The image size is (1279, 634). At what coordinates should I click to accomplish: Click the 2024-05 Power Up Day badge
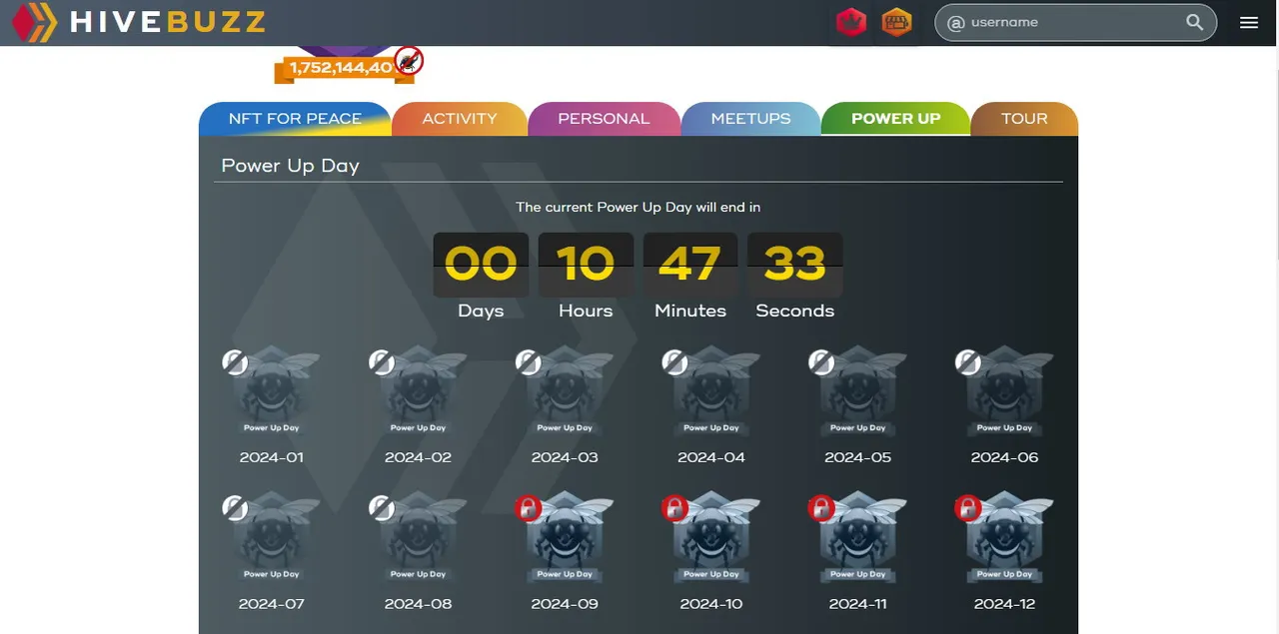[858, 390]
